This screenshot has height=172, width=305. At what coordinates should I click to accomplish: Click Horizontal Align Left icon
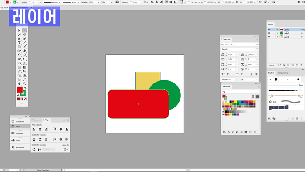[34, 129]
